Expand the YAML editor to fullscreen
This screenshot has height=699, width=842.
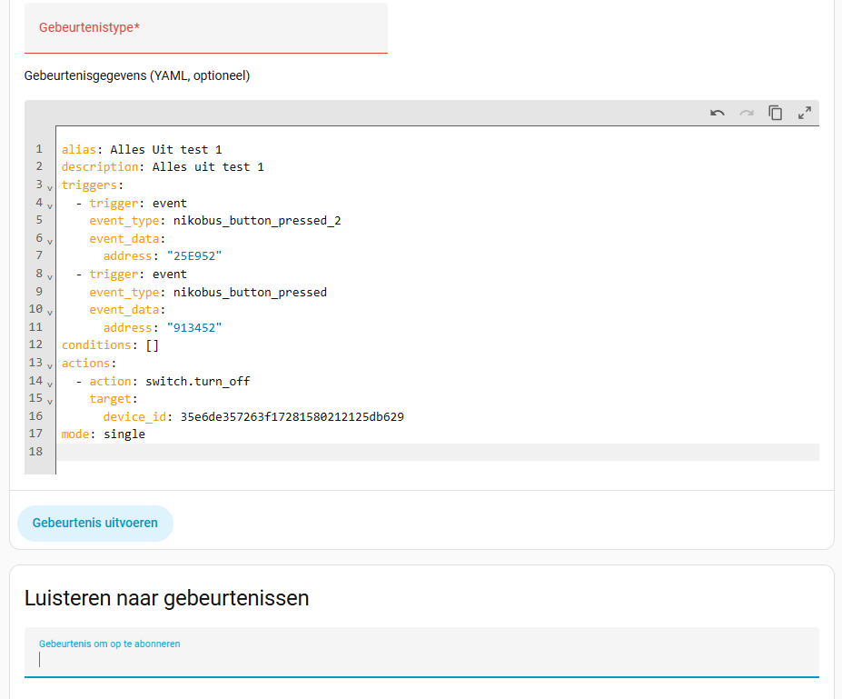tap(805, 113)
